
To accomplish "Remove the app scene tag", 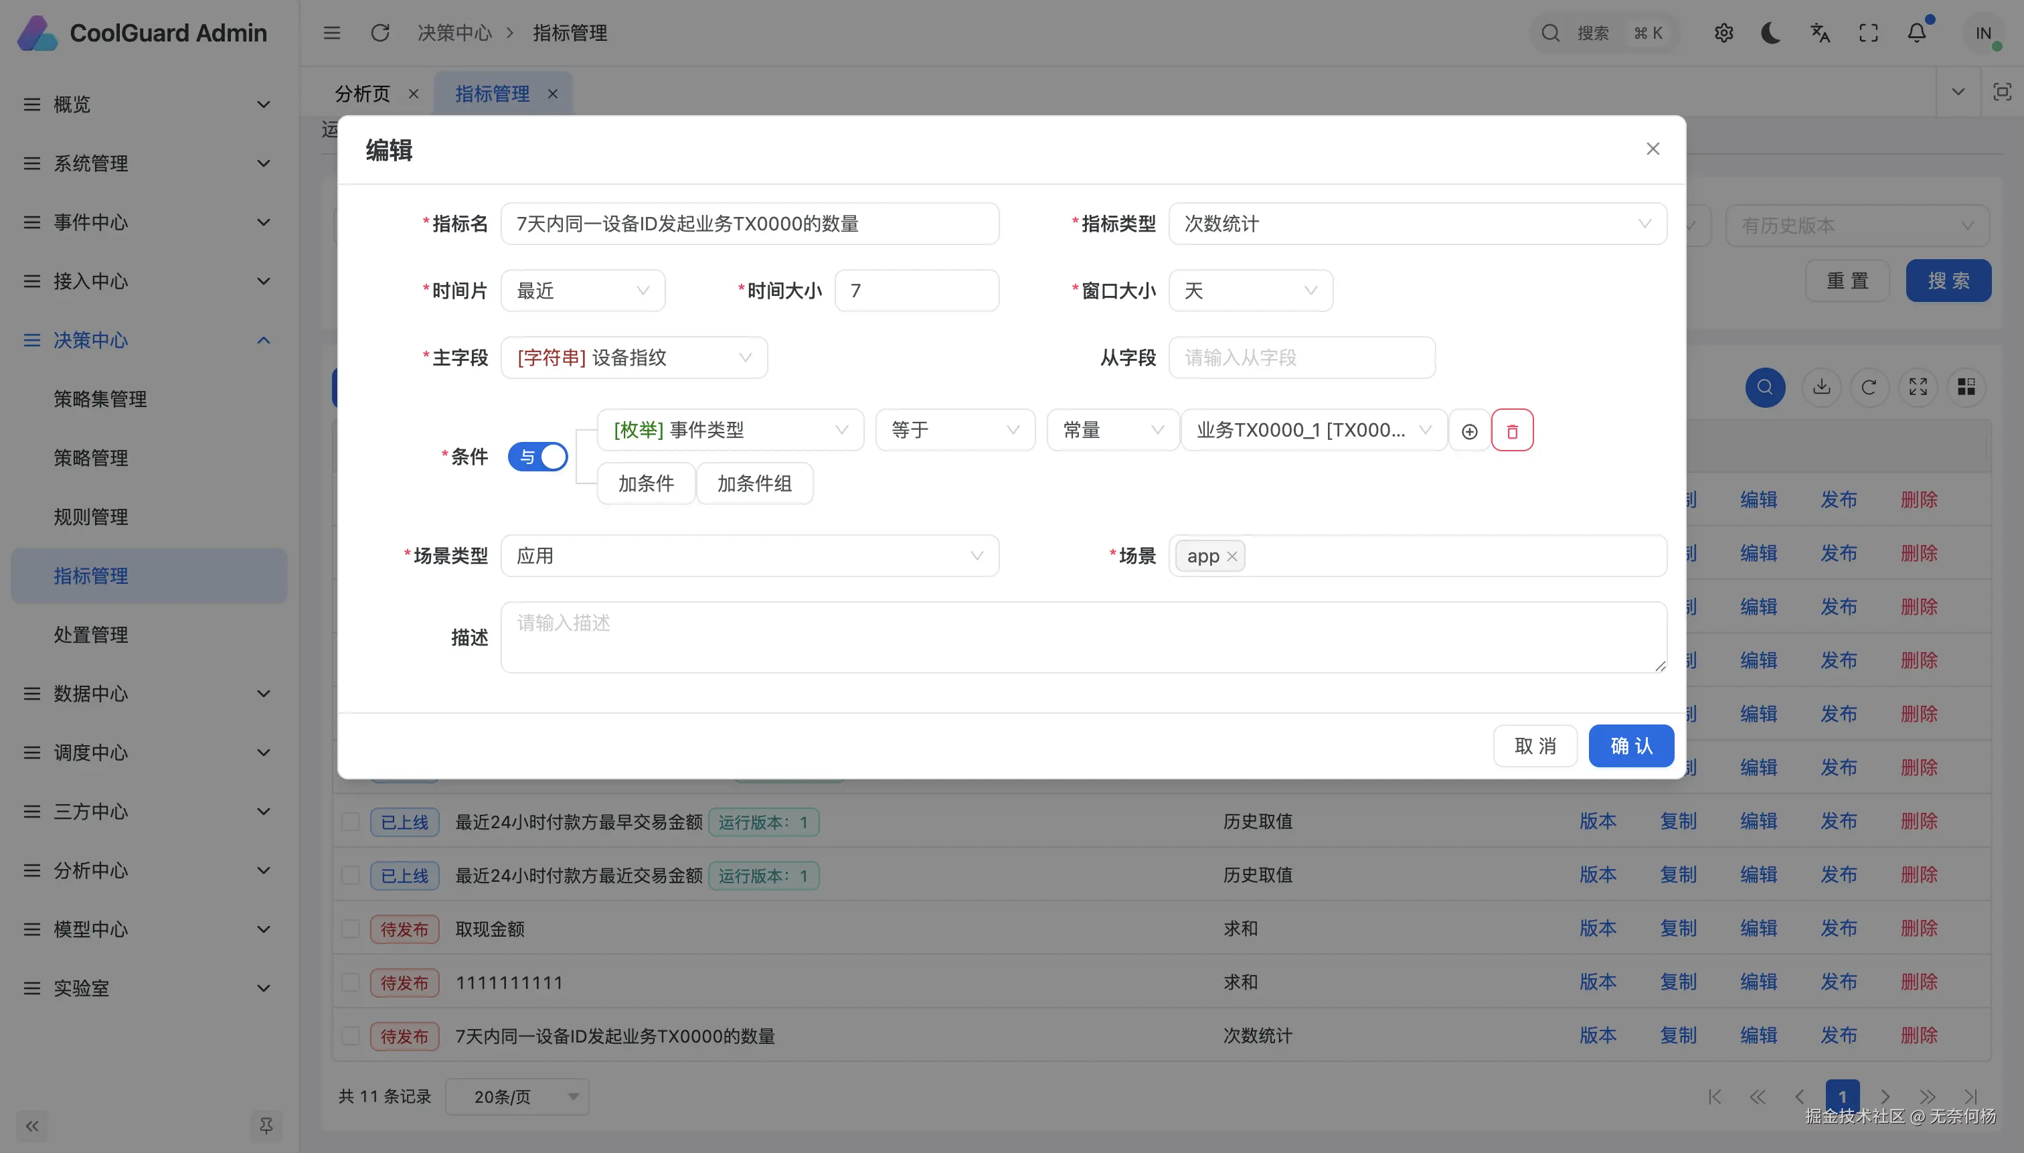I will [1232, 556].
